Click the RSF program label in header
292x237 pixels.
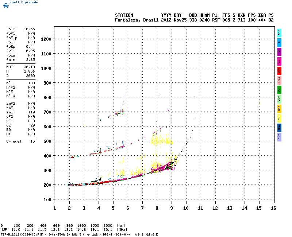216,20
